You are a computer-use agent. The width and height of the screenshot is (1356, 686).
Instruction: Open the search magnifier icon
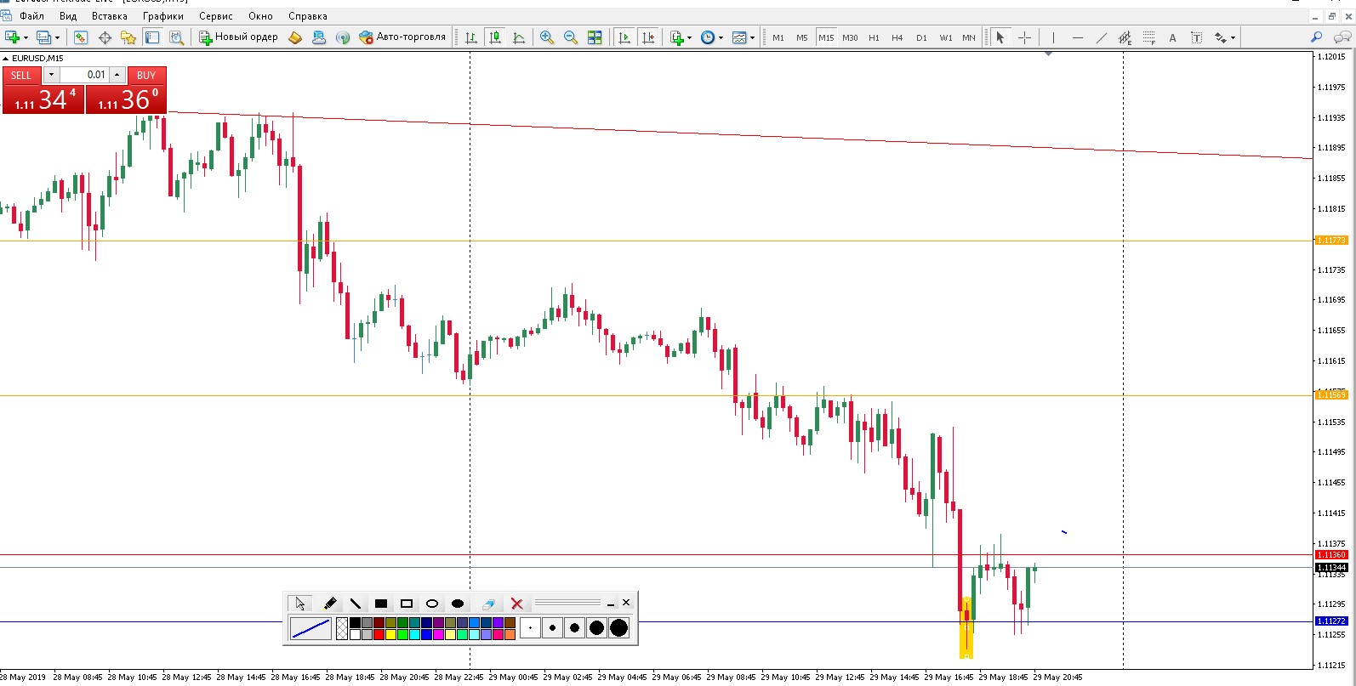(x=1316, y=37)
